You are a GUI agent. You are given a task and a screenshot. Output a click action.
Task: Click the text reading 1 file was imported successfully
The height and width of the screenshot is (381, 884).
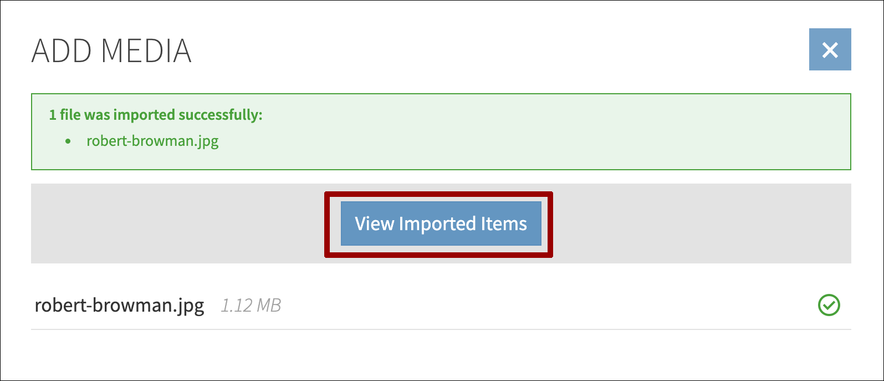tap(155, 115)
